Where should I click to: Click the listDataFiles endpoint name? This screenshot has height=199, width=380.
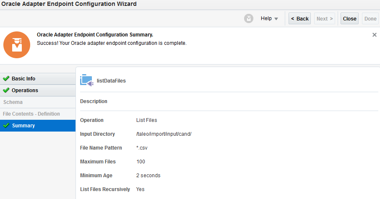coord(111,81)
